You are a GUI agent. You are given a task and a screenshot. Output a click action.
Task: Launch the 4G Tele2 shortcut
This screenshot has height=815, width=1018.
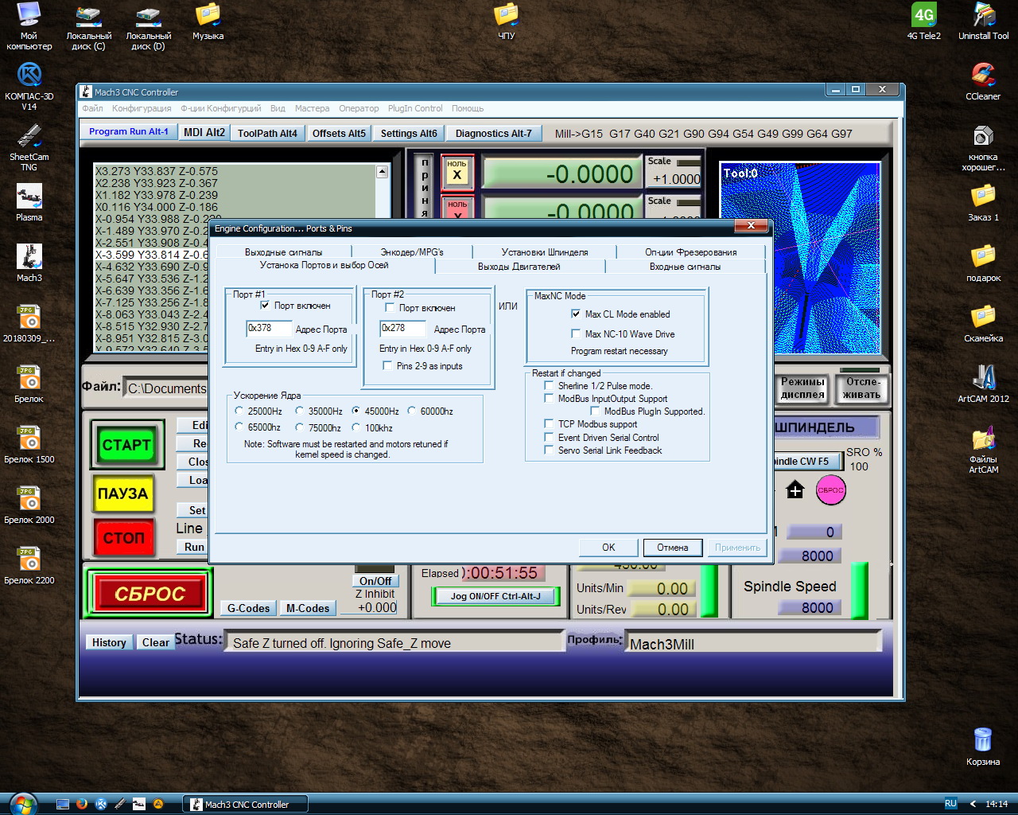click(923, 22)
